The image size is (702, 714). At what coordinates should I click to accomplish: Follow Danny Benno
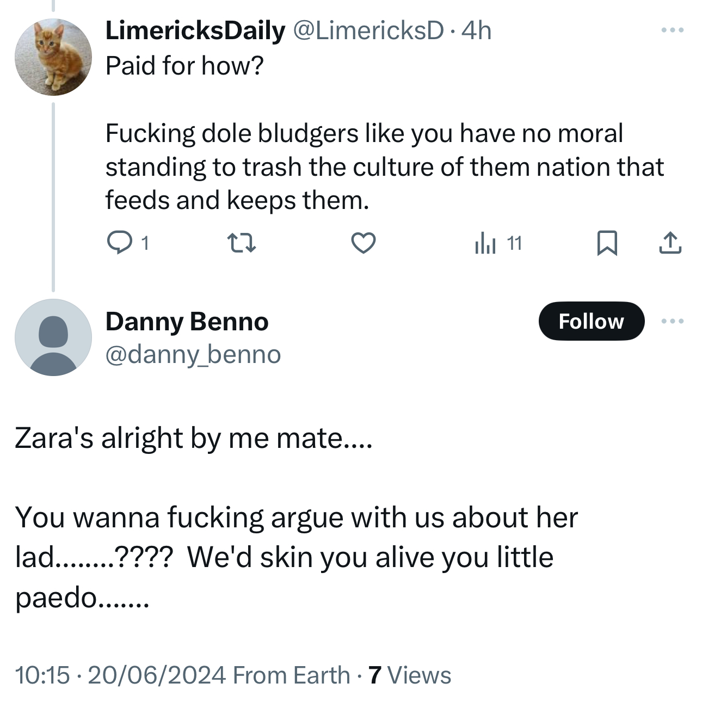click(x=591, y=321)
